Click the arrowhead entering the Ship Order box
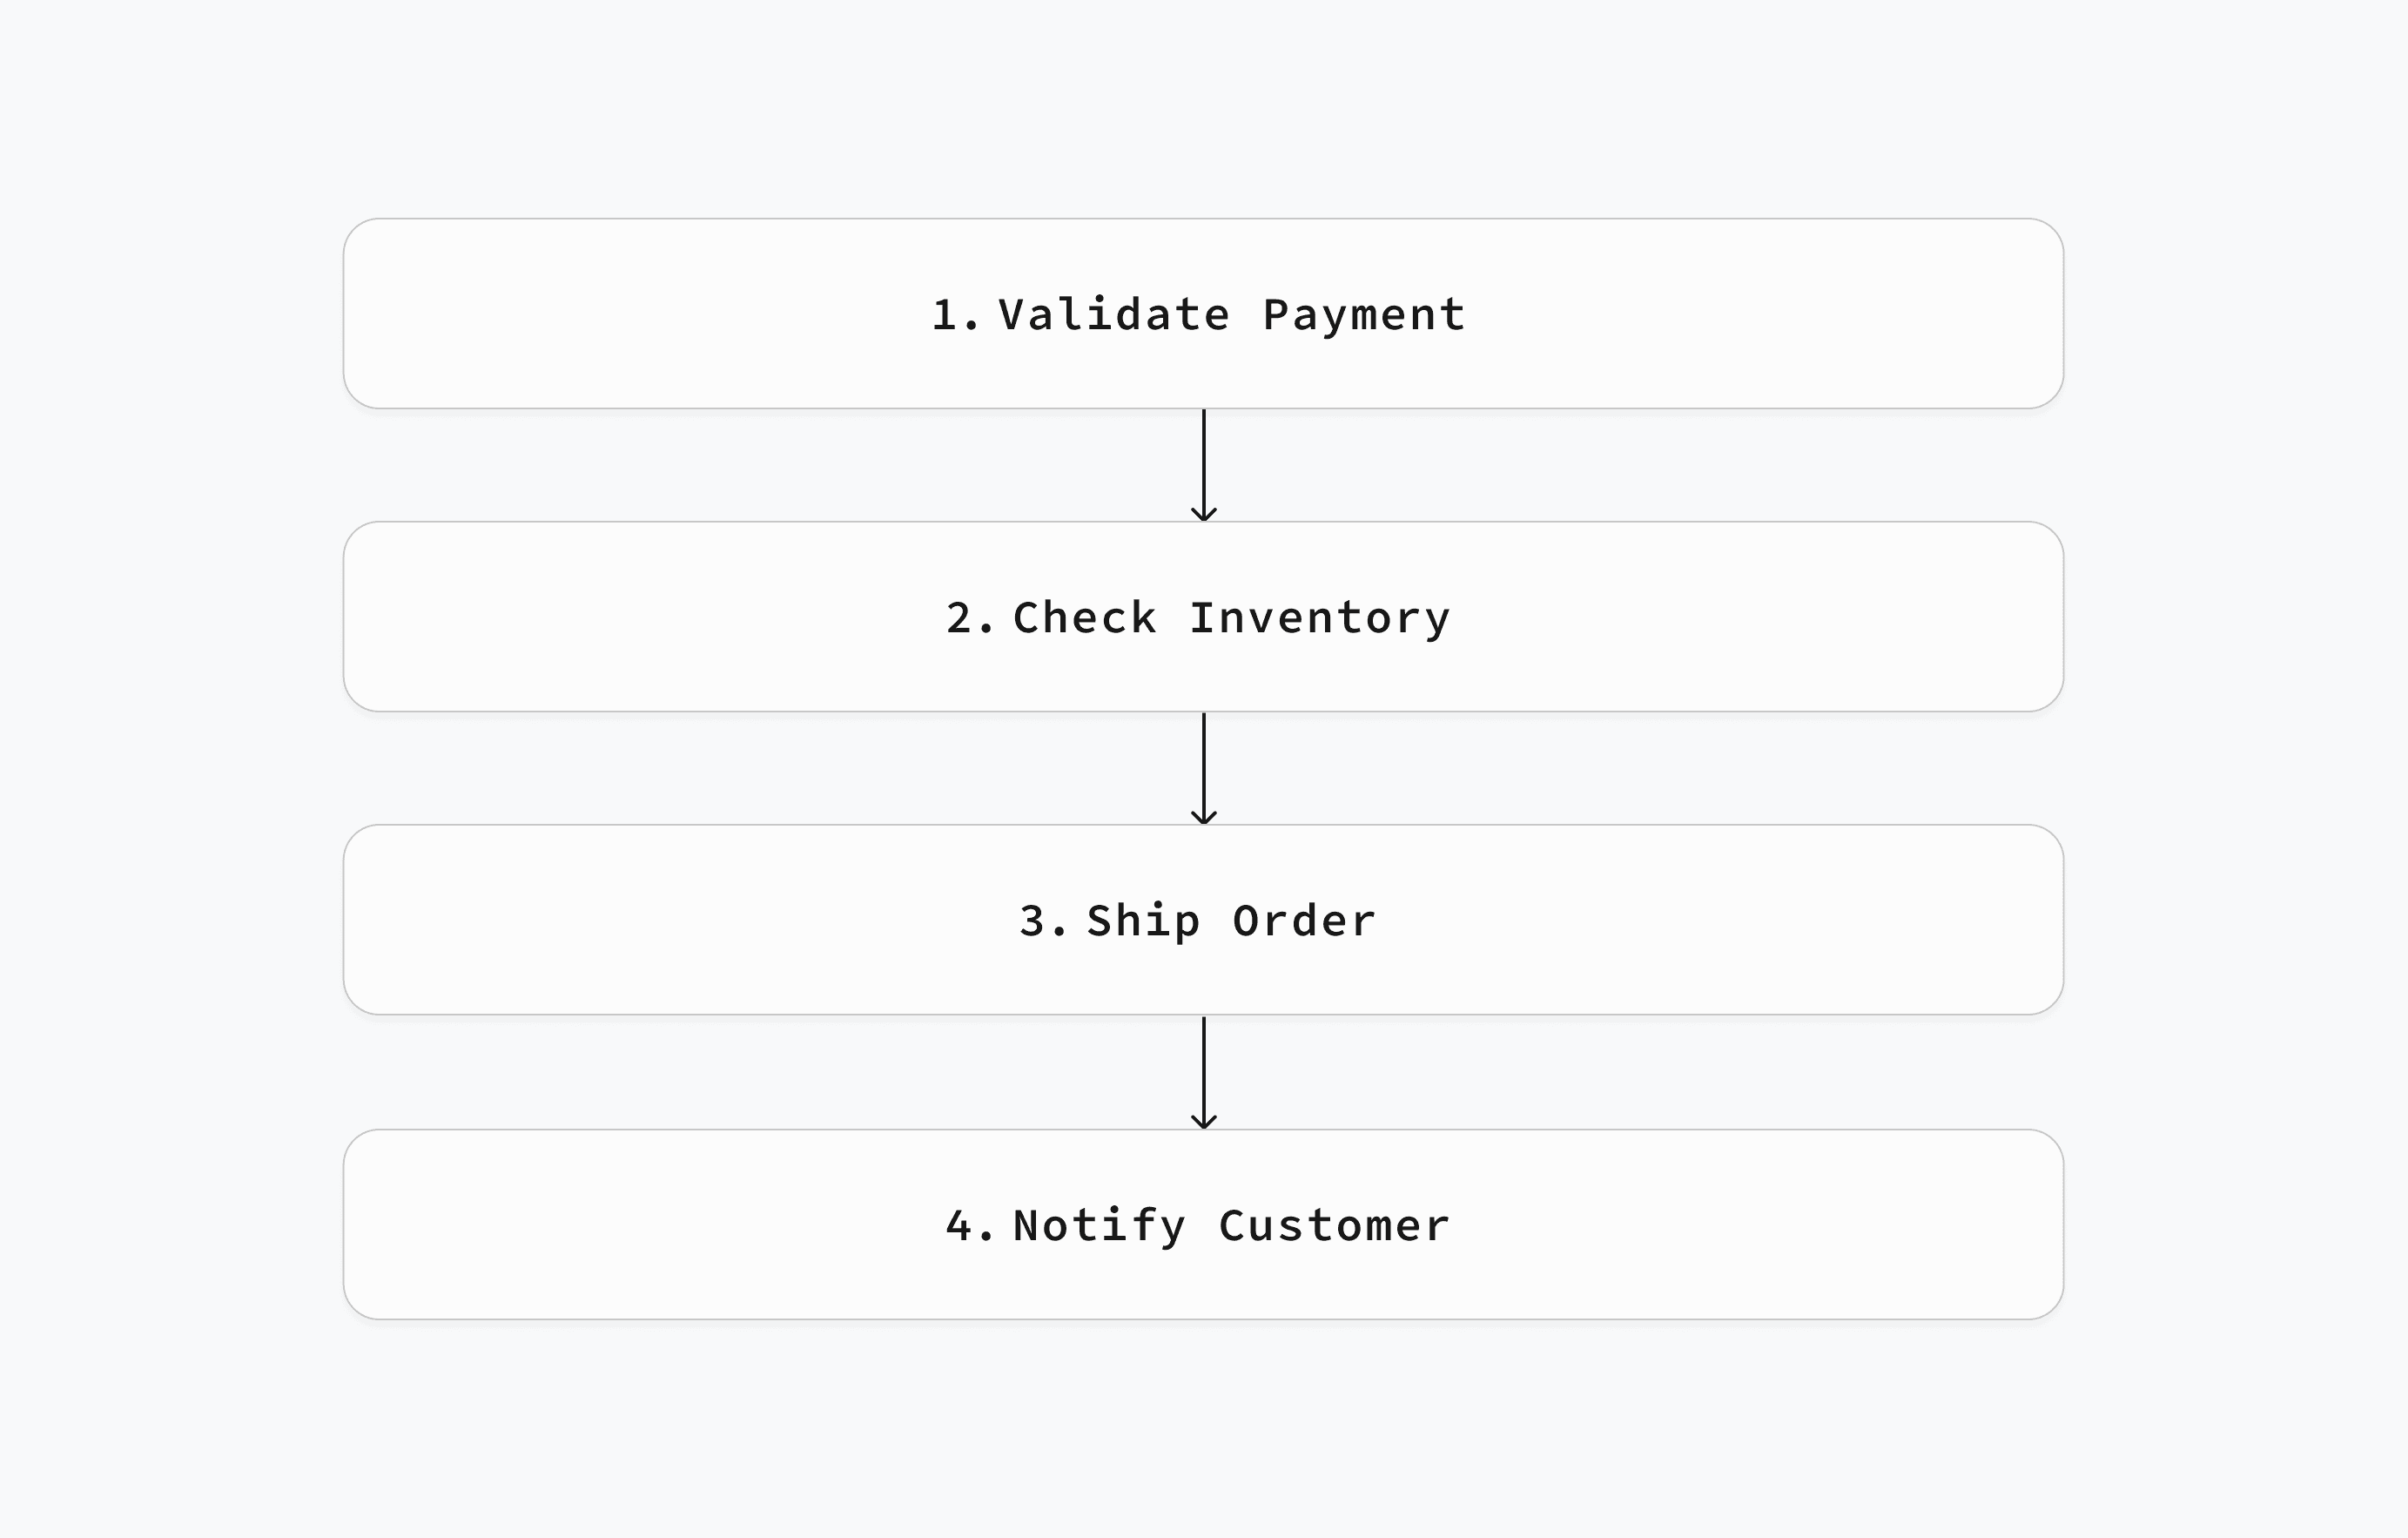2408x1538 pixels. coord(1203,818)
